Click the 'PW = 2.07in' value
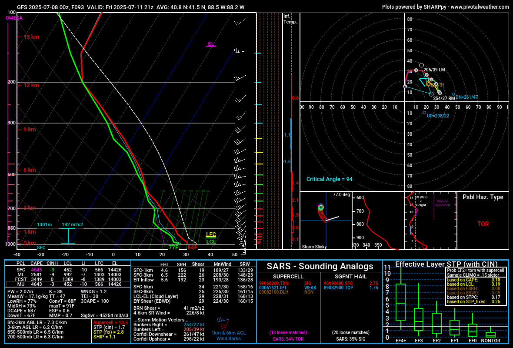Image resolution: width=513 pixels, height=348 pixels. 20,291
